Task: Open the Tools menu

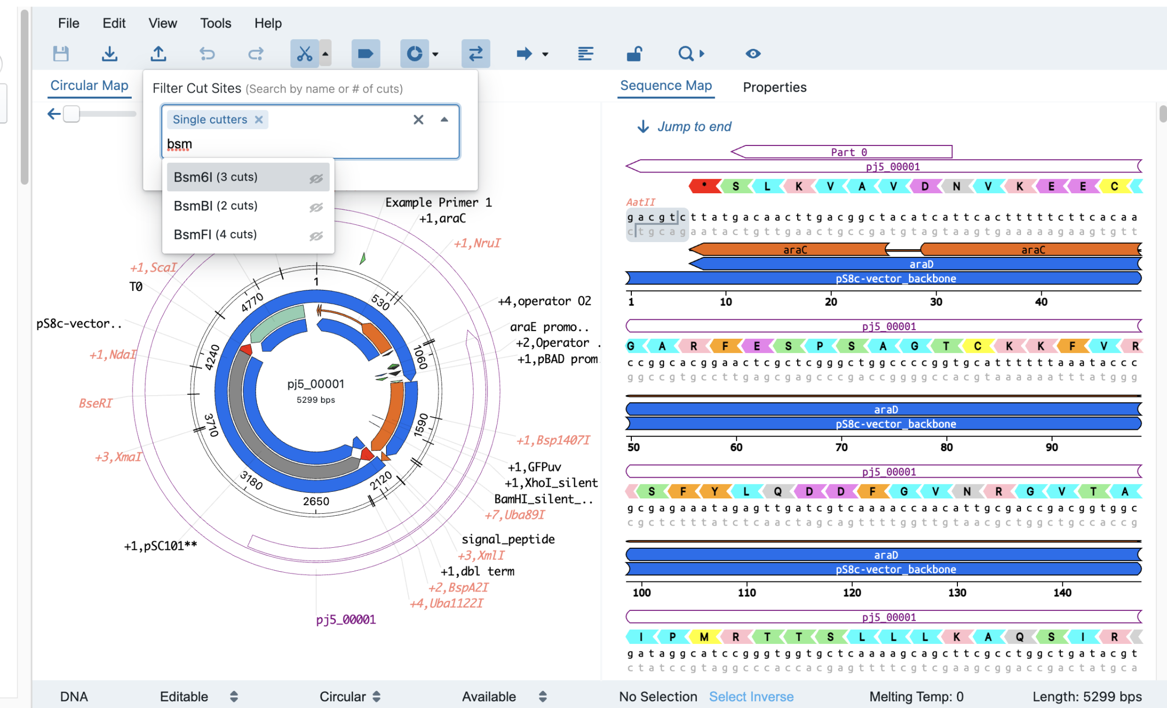Action: click(x=215, y=23)
